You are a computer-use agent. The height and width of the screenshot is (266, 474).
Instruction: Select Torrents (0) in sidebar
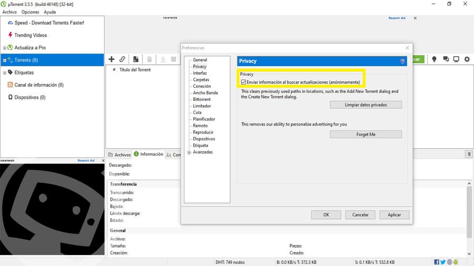pos(52,60)
